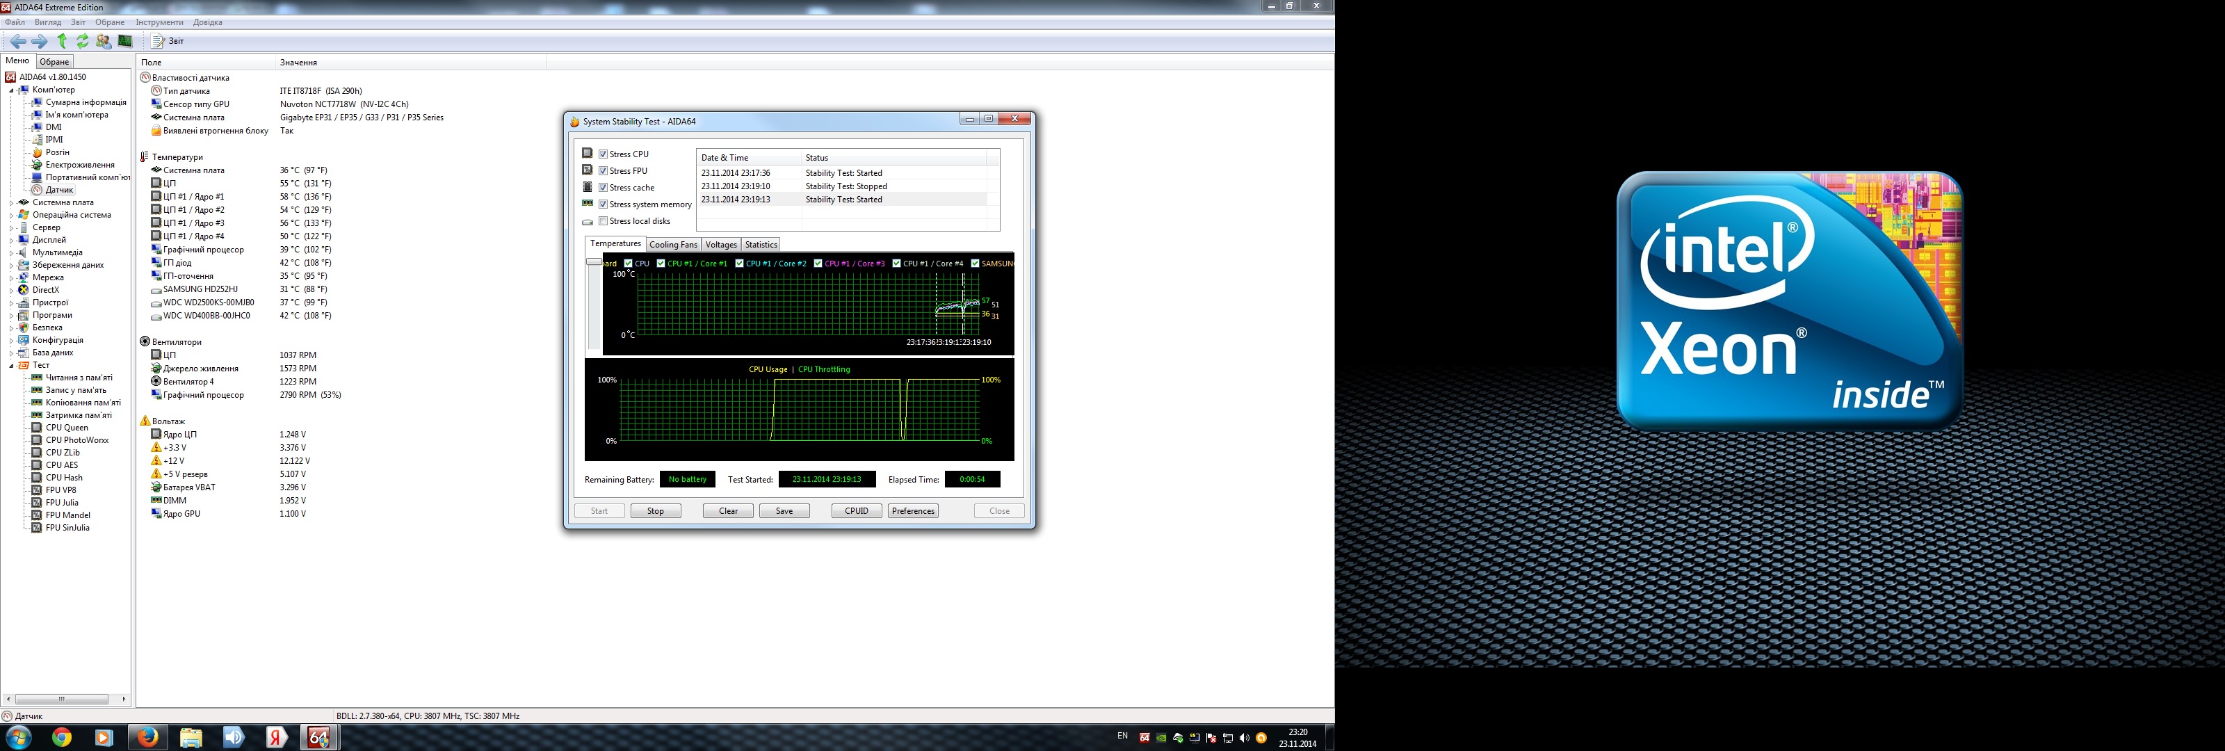Click the AIDA64 icon in Windows taskbar

click(318, 737)
